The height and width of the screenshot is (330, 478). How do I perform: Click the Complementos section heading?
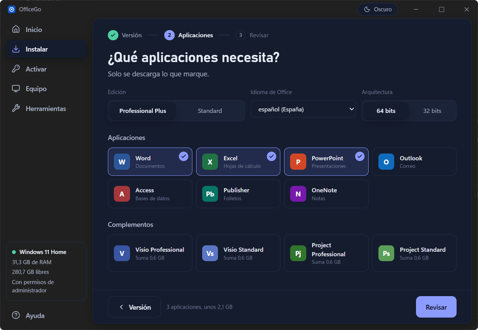pos(130,225)
